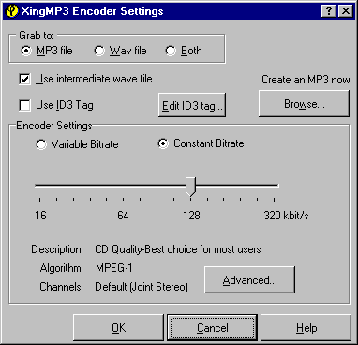358x345 pixels.
Task: Click the 'Create an MP3 now' label
Action: coord(306,80)
